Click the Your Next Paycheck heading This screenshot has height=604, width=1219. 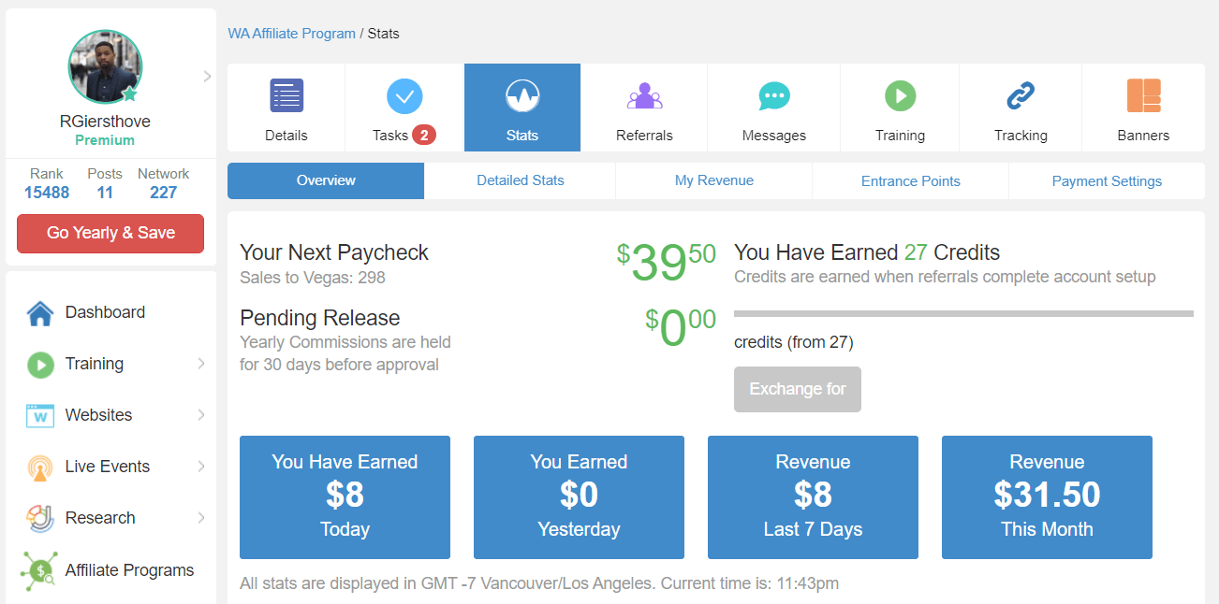click(x=334, y=252)
